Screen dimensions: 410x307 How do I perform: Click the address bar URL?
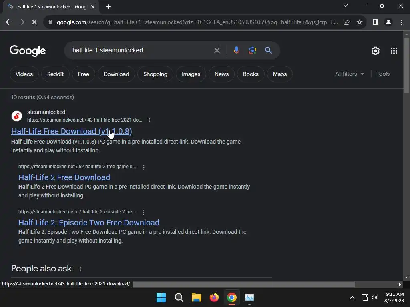197,22
